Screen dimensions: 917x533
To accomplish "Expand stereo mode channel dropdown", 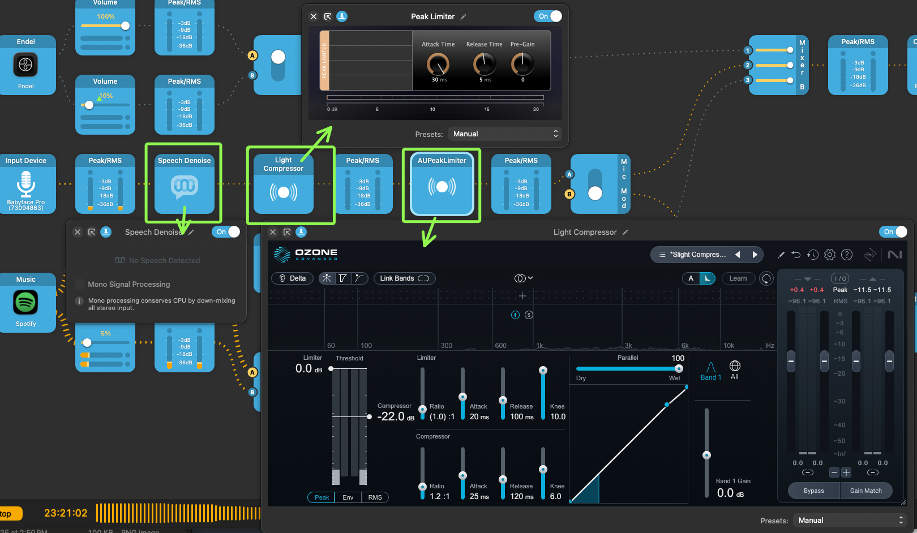I will [524, 278].
